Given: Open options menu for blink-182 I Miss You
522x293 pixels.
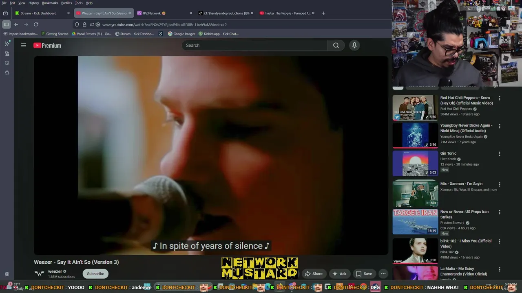Looking at the screenshot, I should point(500,241).
